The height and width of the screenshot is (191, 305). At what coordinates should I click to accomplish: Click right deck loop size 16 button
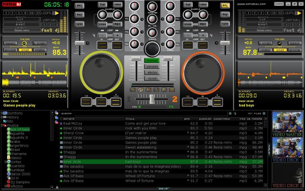click(274, 13)
